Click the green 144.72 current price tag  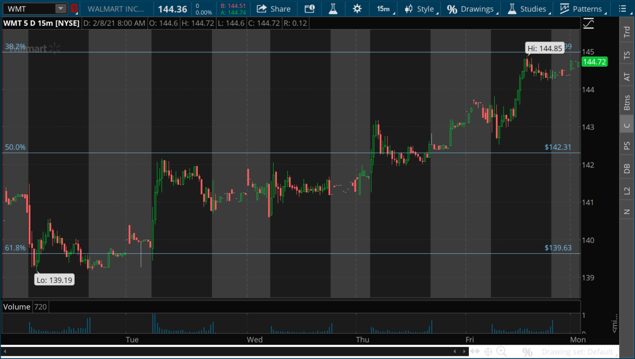(594, 62)
